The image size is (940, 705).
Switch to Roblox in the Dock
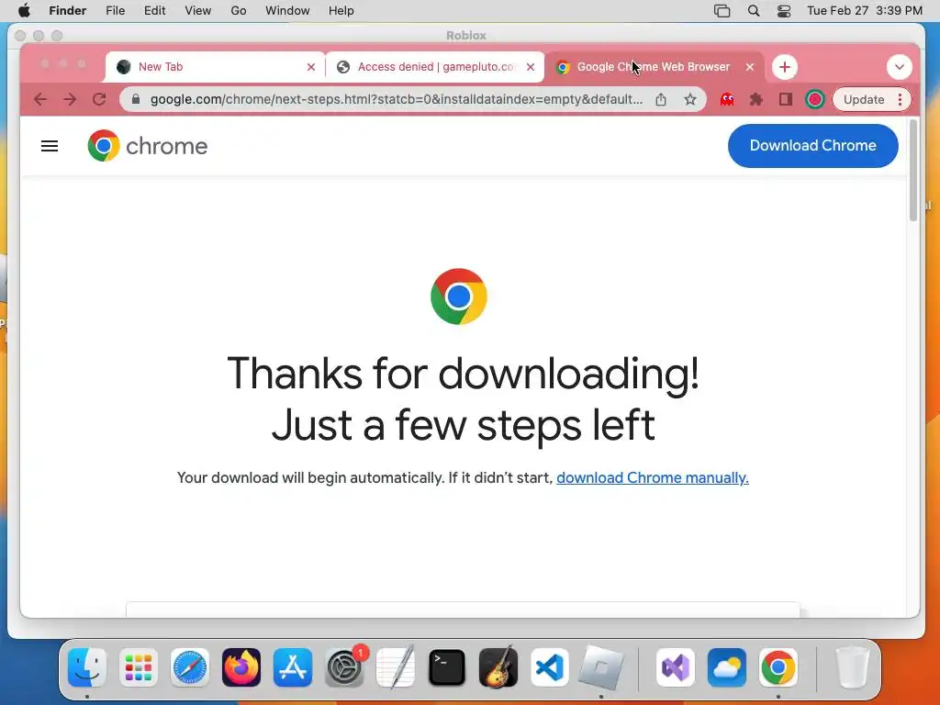click(600, 667)
